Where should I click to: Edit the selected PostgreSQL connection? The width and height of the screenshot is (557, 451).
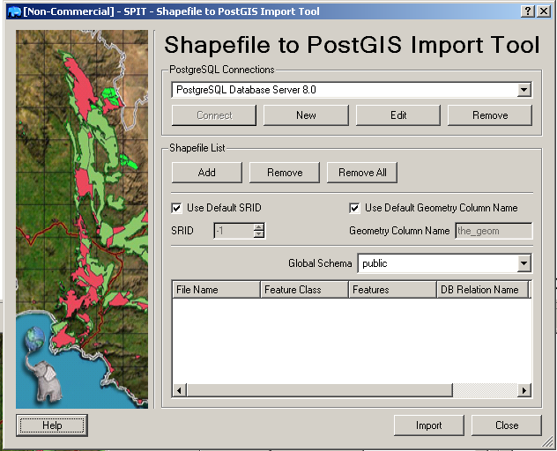(398, 115)
